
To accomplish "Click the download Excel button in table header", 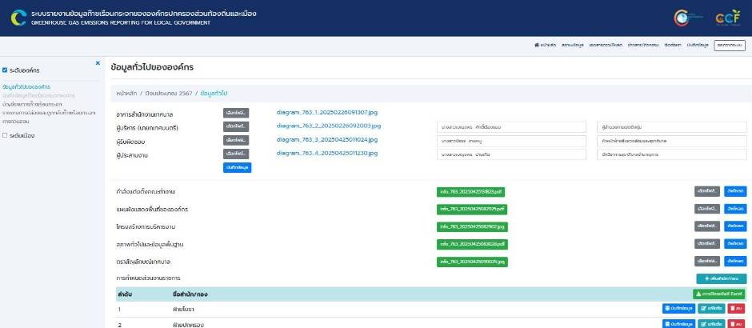I will pos(718,294).
